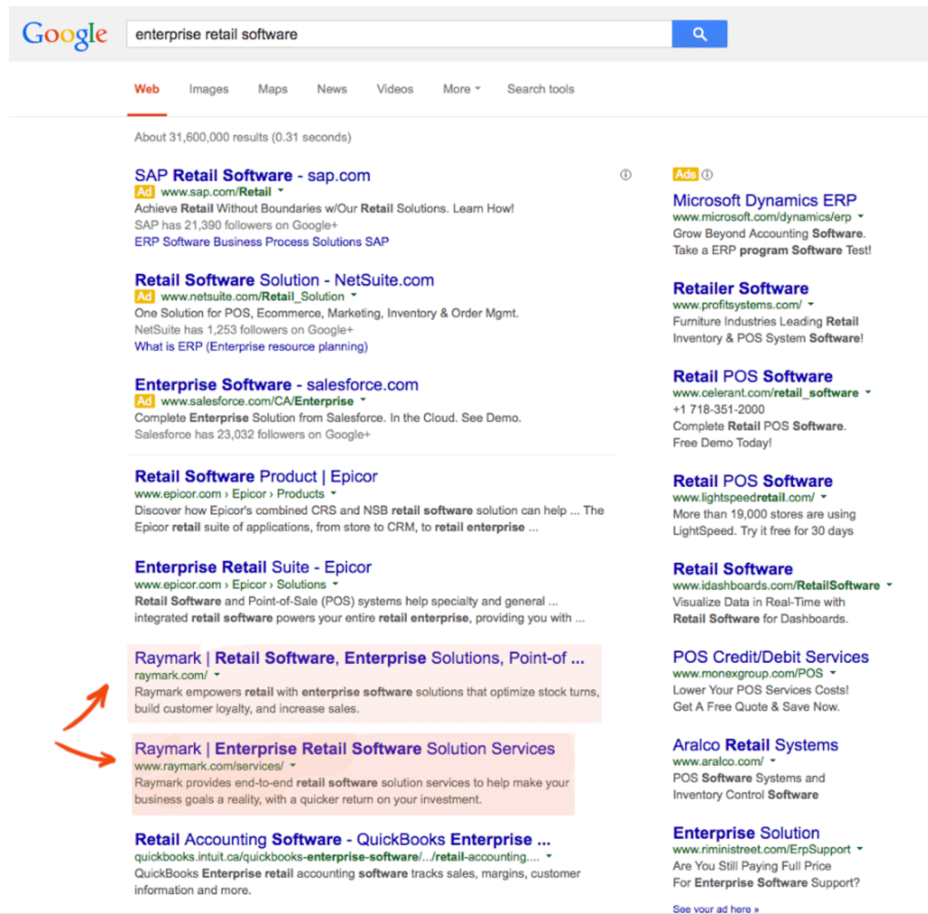Image resolution: width=928 pixels, height=914 pixels.
Task: Select the Web tab
Action: [147, 90]
